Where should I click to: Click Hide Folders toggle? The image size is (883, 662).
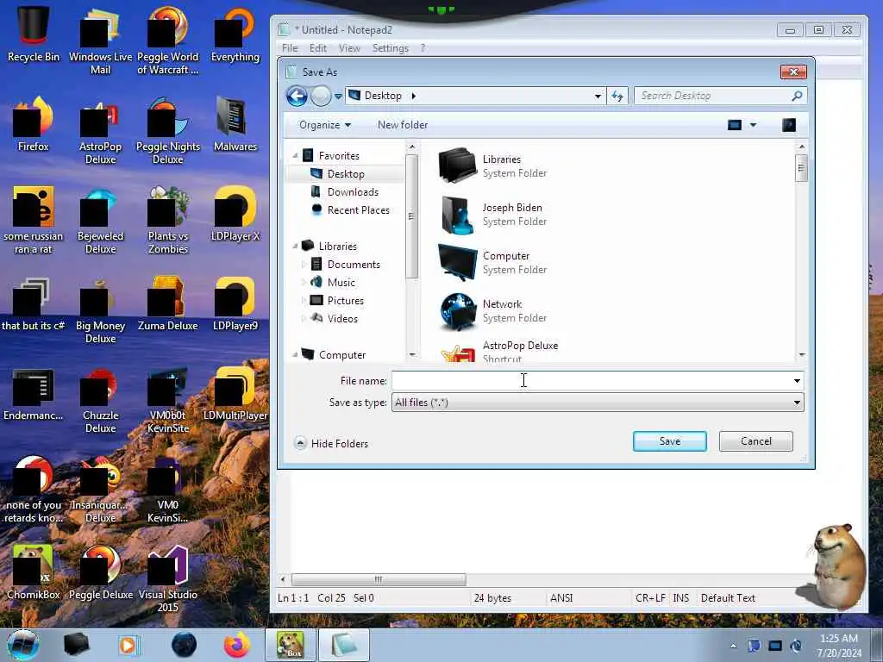[x=331, y=444]
